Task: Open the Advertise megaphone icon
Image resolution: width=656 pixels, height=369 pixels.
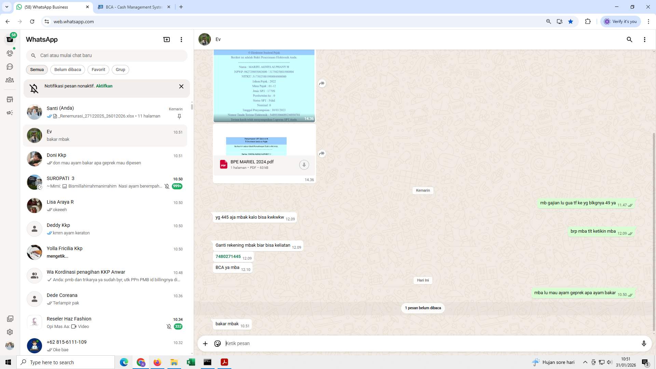Action: click(10, 113)
